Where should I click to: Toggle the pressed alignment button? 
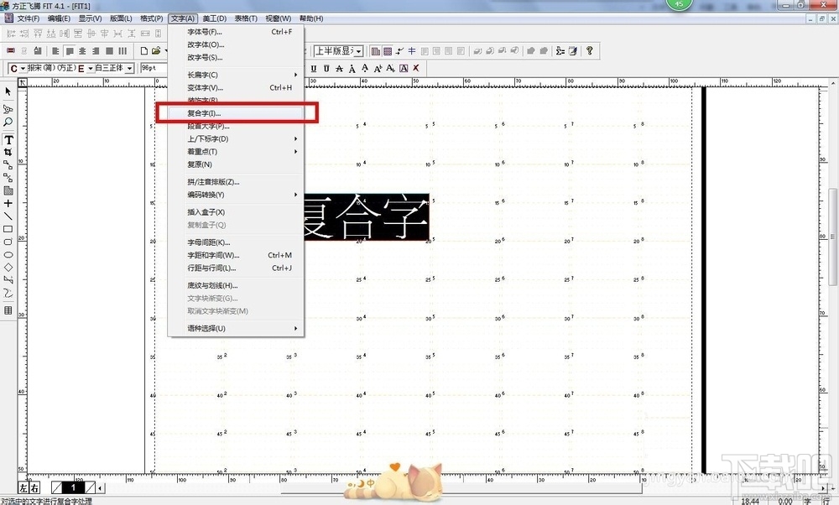(69, 51)
